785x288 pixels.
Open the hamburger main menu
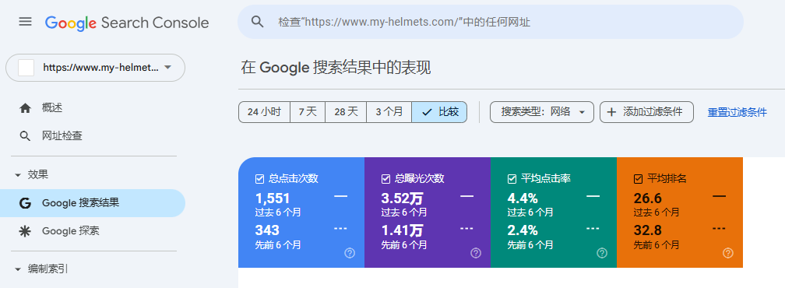[25, 22]
